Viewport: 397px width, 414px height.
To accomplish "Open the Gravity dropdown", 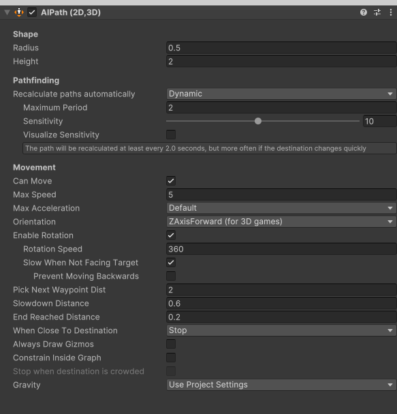I will [281, 385].
